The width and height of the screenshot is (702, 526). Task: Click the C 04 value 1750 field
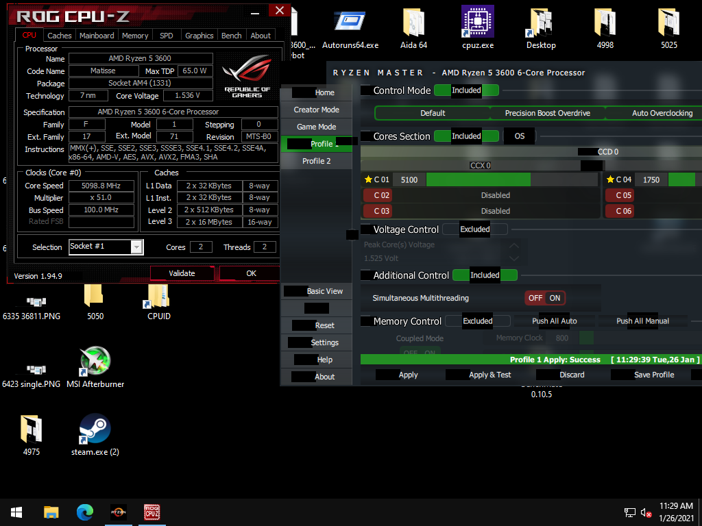[651, 180]
